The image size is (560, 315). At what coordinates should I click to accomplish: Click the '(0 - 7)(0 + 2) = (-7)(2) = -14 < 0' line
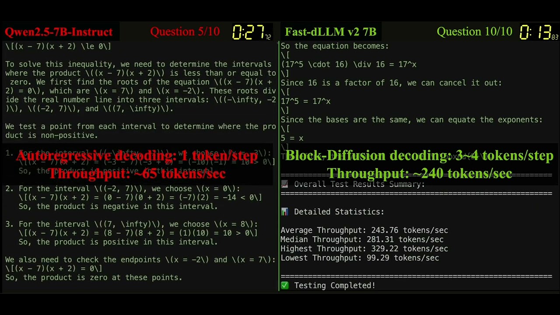[140, 198]
